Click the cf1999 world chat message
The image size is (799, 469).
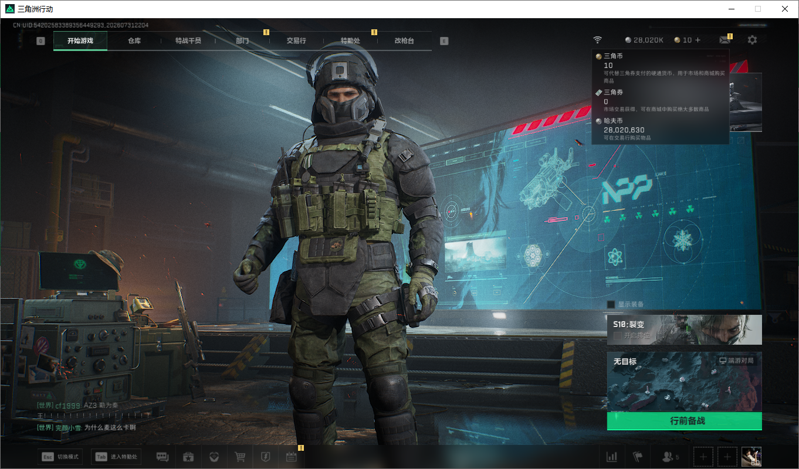click(94, 410)
